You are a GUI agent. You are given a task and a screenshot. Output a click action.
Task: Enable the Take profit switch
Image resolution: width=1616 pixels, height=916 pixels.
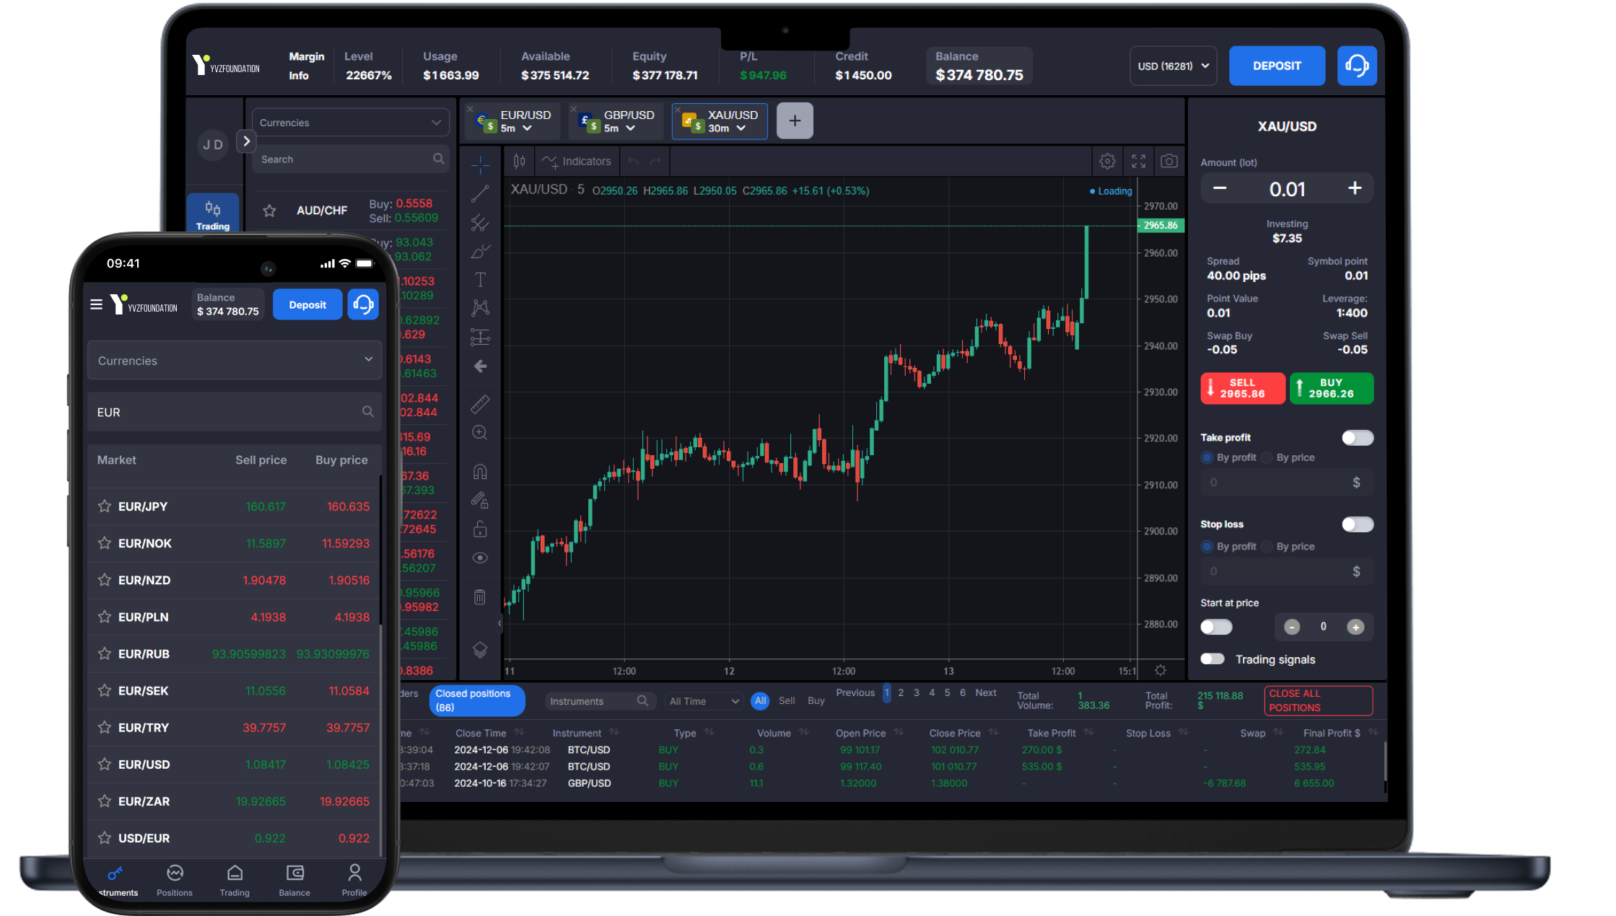point(1357,438)
